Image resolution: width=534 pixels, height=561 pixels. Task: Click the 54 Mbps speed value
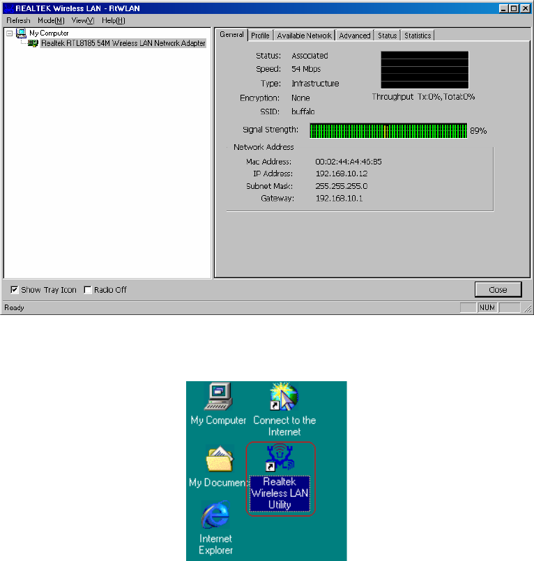306,69
